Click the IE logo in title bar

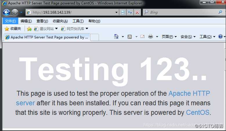point(4,3)
